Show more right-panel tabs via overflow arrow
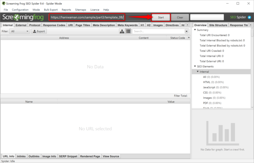 coord(251,25)
